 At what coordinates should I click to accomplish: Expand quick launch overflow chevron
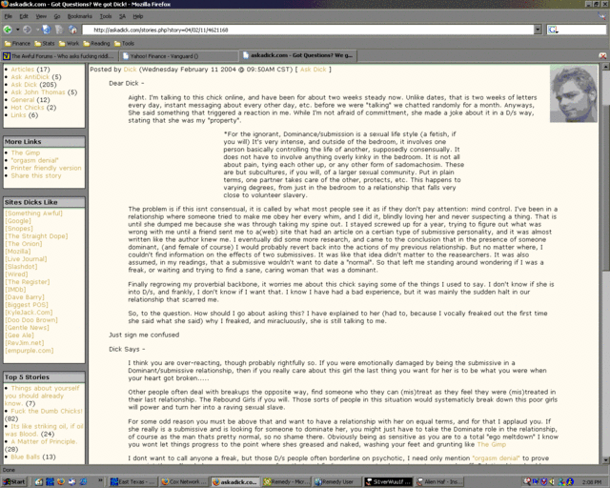(100, 481)
